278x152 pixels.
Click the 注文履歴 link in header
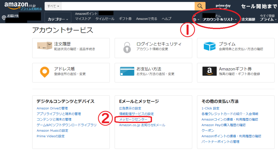[248, 19]
